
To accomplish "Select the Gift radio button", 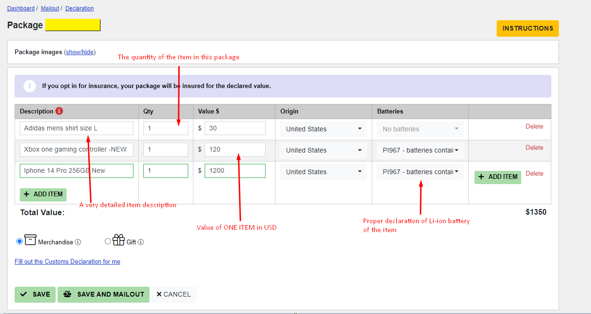I will point(108,241).
